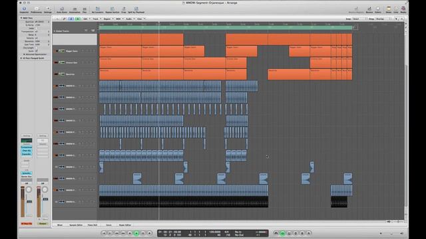The height and width of the screenshot is (239, 426).
Task: Click the green play button in transport
Action: point(136,233)
